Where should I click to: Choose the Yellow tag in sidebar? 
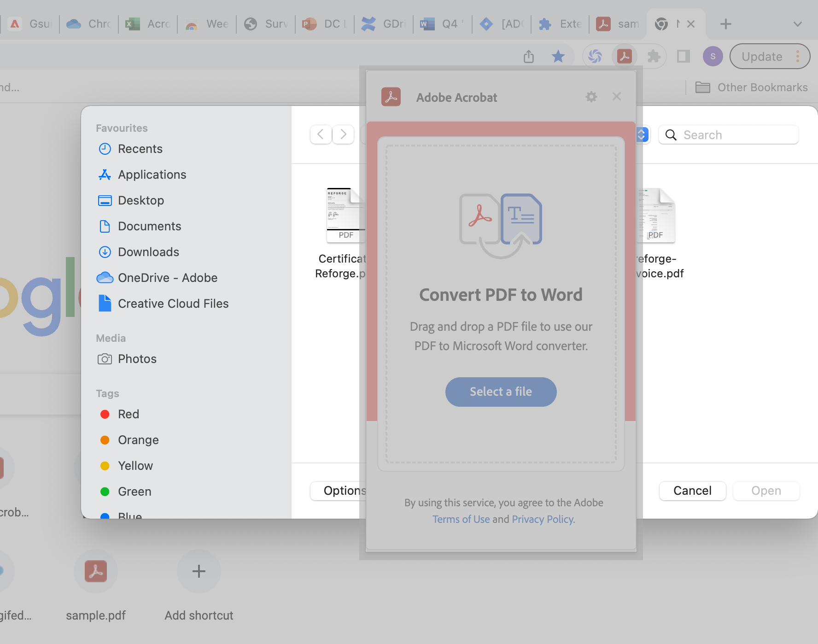click(127, 466)
